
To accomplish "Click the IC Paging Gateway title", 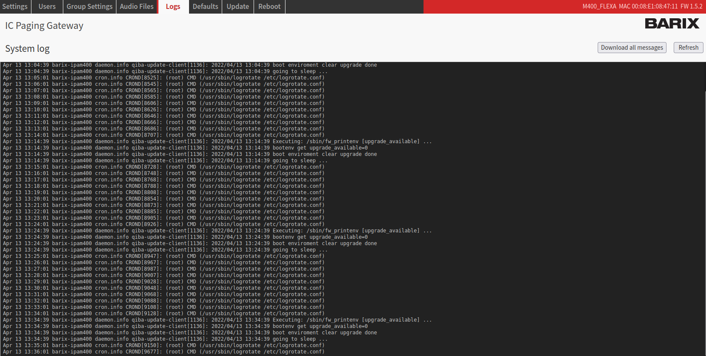I will [44, 25].
